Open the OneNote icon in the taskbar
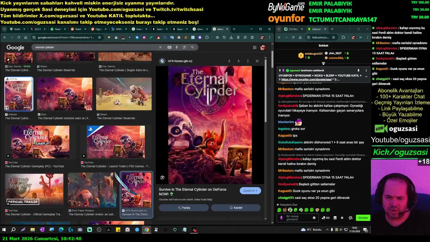The width and height of the screenshot is (430, 242). pyautogui.click(x=42, y=230)
